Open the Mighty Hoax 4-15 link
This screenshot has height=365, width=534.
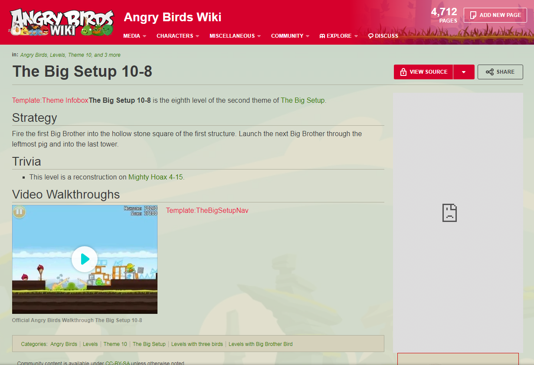pyautogui.click(x=156, y=177)
